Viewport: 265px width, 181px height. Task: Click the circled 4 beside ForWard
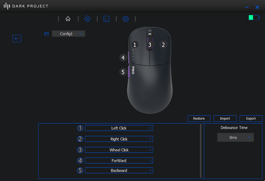click(80, 160)
